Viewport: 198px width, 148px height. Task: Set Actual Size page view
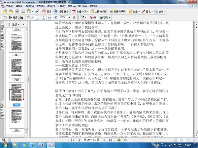[x=37, y=17]
